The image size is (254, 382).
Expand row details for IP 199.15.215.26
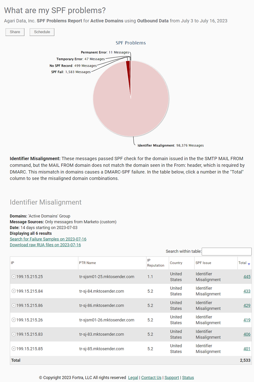[x=14, y=320]
